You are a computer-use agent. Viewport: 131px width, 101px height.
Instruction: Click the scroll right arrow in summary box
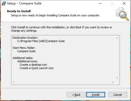pos(113,82)
